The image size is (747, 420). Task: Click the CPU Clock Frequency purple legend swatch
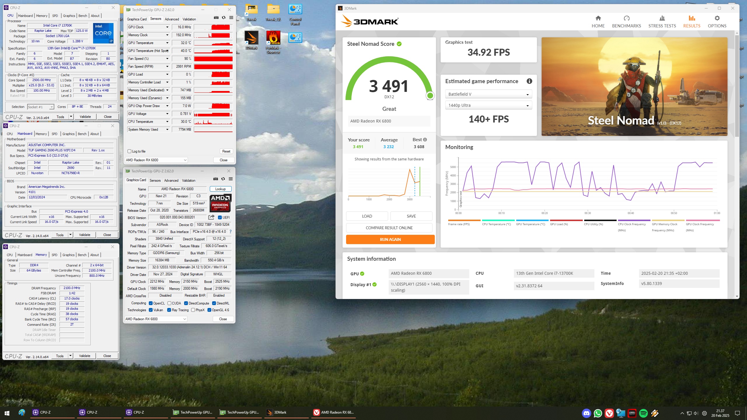click(x=634, y=220)
